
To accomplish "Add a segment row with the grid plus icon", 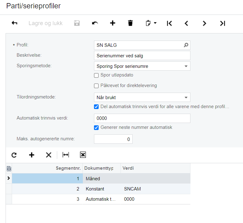I will pyautogui.click(x=32, y=155).
